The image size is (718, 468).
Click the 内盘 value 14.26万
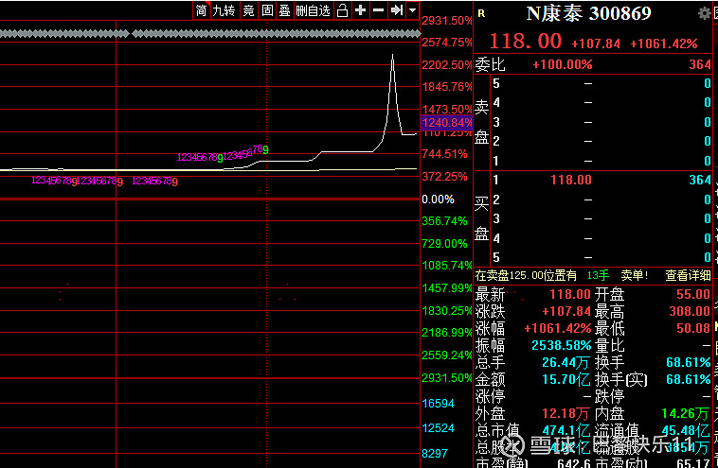[685, 414]
